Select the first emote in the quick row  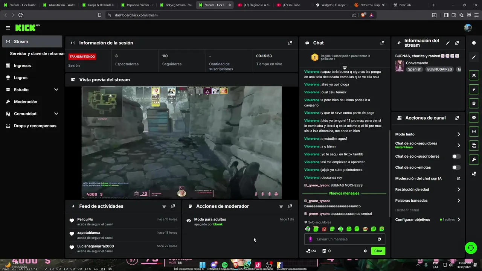[308, 229]
